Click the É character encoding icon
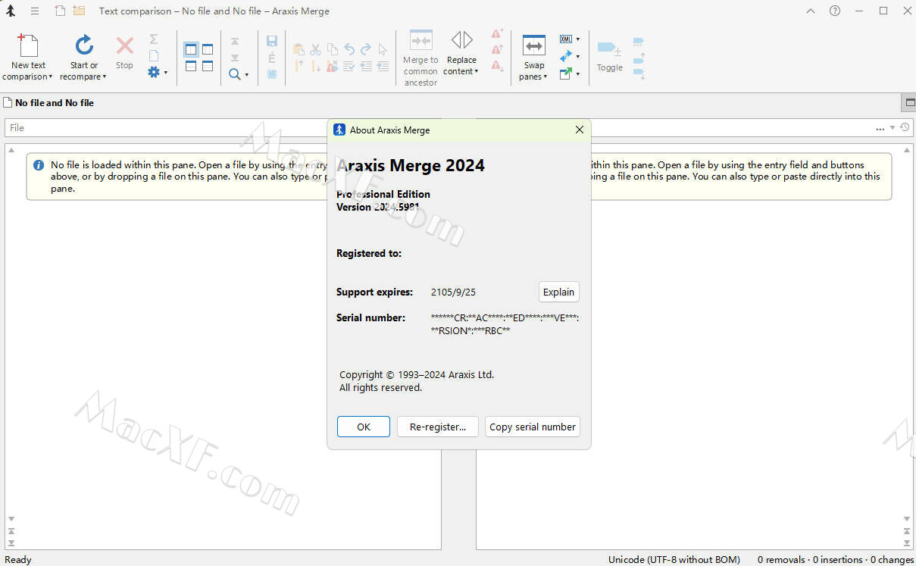 272,58
